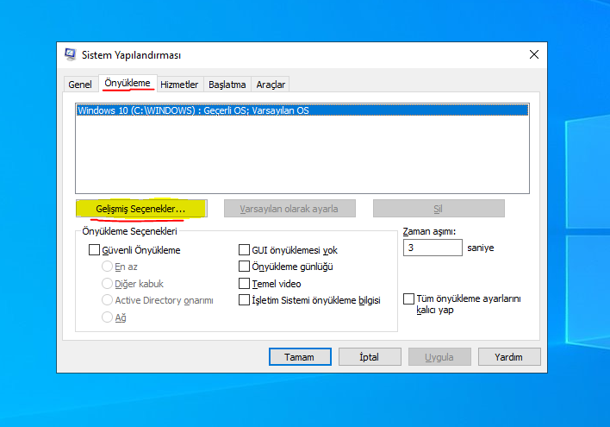Toggle GUI önyüklemesi yok checkbox
The width and height of the screenshot is (610, 427).
tap(244, 250)
